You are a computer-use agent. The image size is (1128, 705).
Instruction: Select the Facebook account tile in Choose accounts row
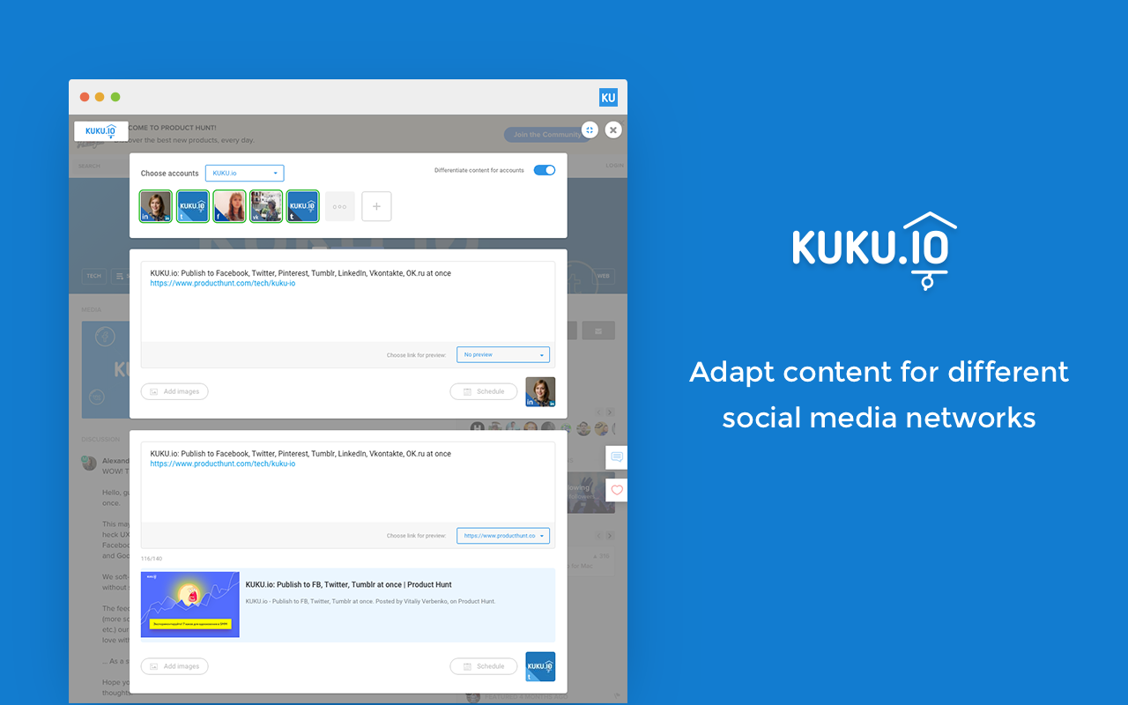coord(229,206)
